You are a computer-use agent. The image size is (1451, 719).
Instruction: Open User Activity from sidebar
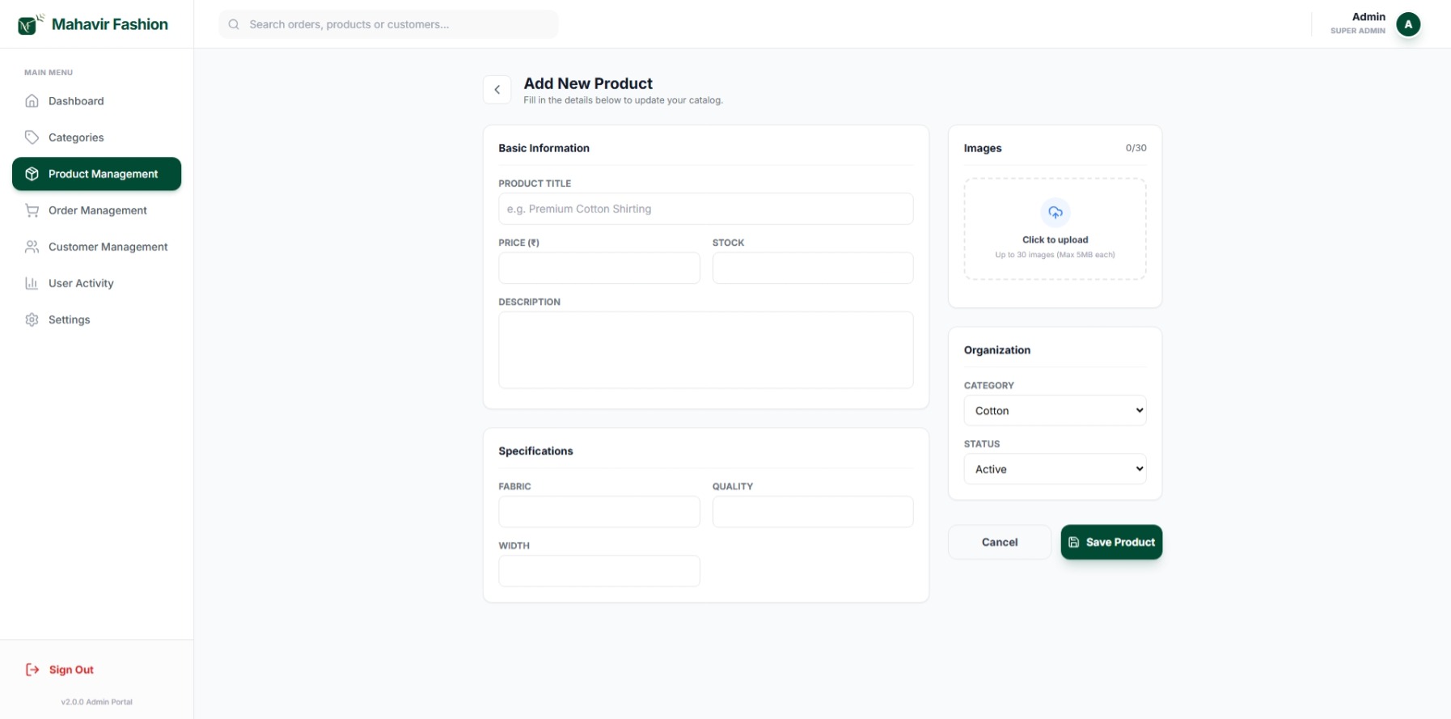tap(81, 283)
